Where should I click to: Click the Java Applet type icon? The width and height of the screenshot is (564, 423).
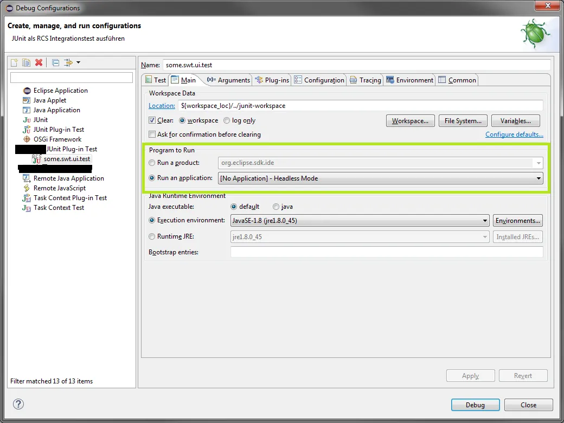(27, 100)
